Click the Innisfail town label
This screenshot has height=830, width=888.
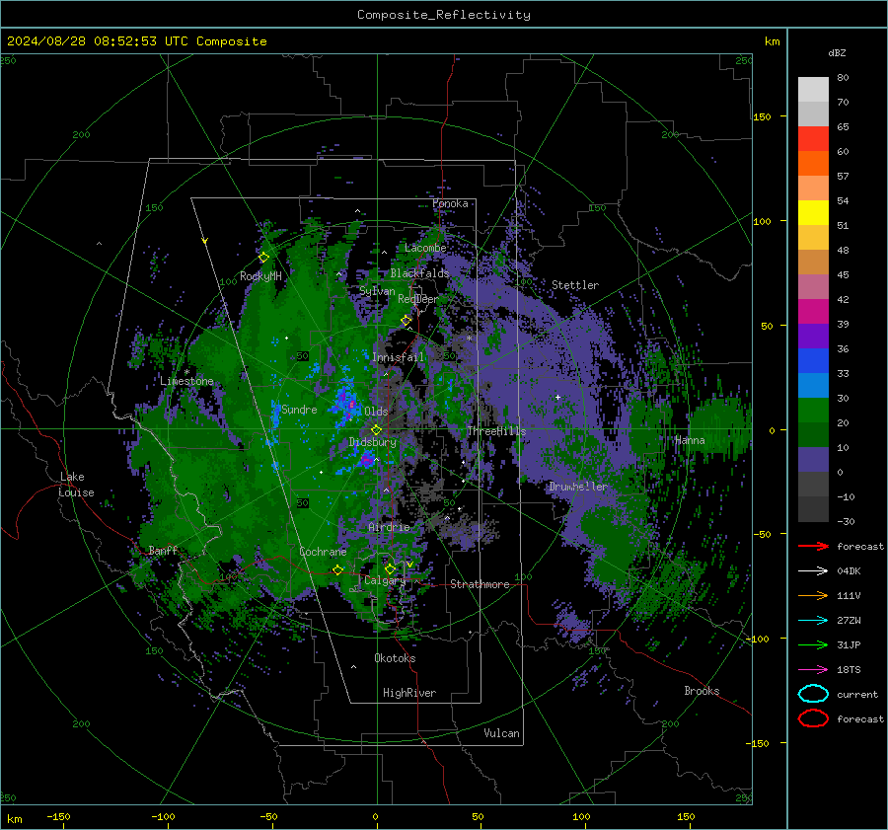click(398, 357)
